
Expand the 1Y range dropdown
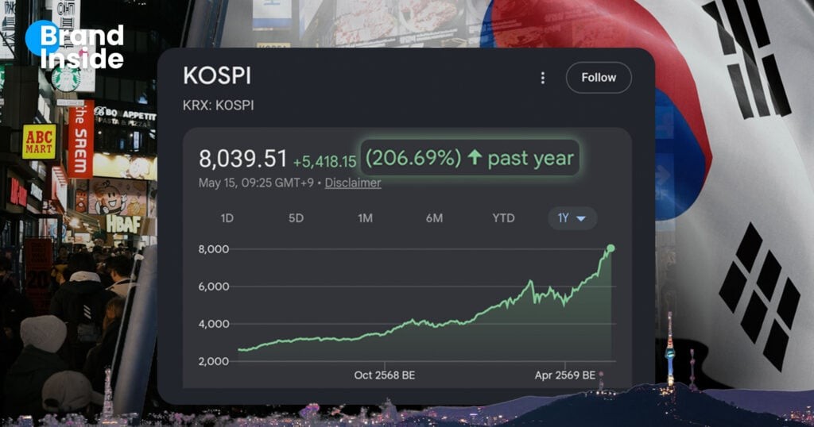(572, 218)
